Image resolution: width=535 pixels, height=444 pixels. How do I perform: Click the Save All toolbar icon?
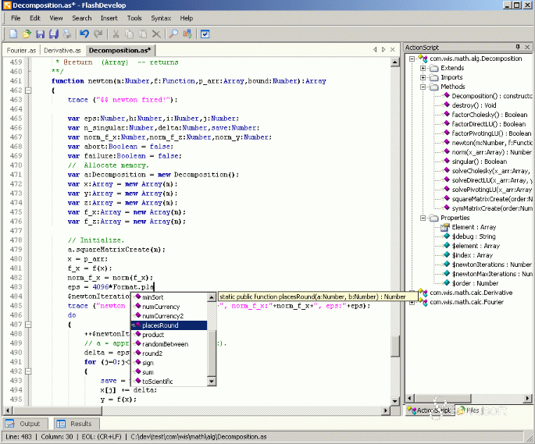54,34
